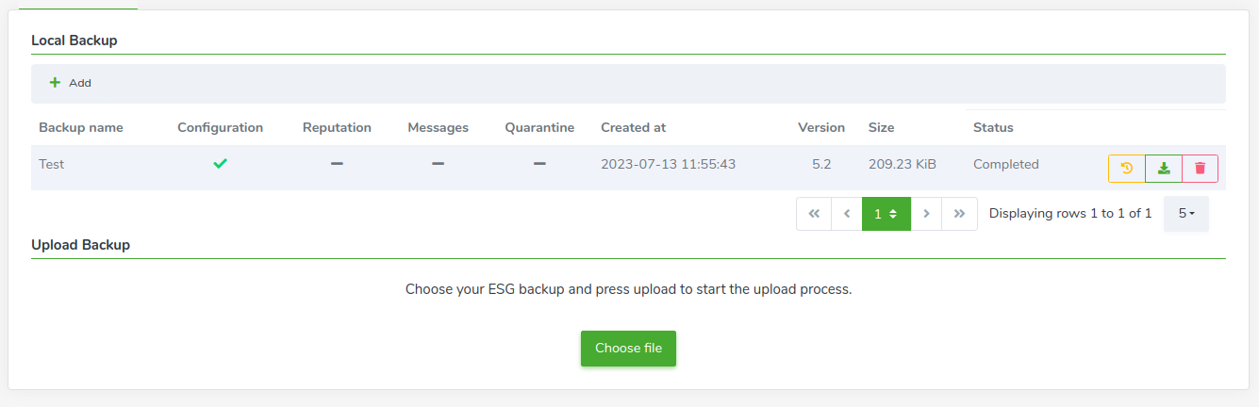The width and height of the screenshot is (1259, 407).
Task: Click the Quarantine dash indicator in Test row
Action: [x=539, y=164]
